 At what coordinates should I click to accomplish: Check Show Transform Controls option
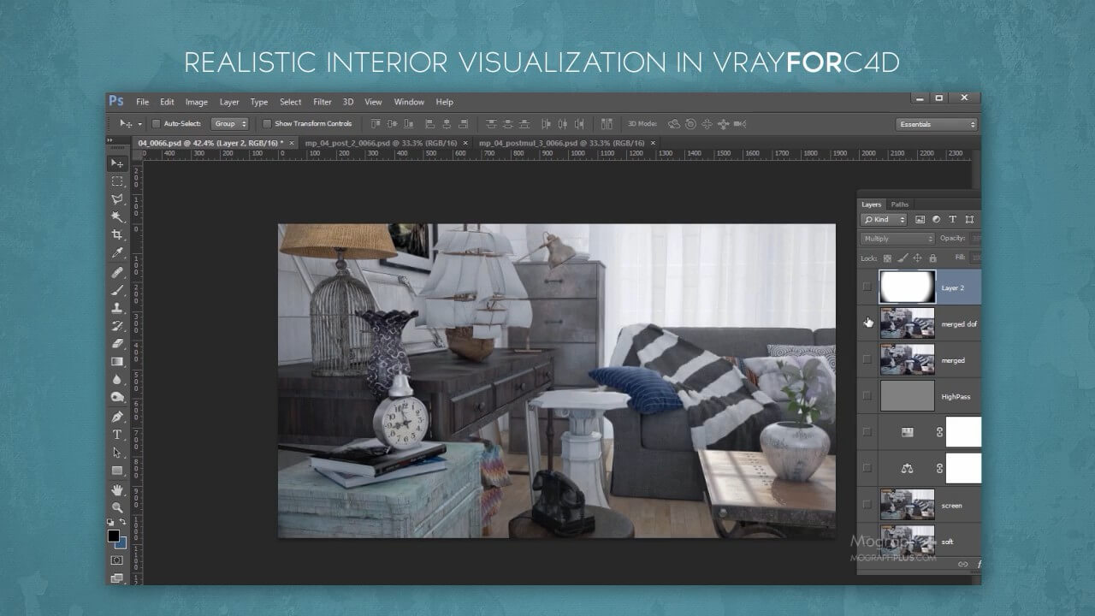coord(267,124)
